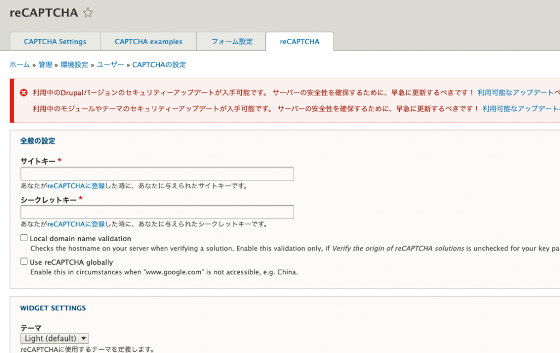Select the reCAPTCHA tab

(300, 41)
